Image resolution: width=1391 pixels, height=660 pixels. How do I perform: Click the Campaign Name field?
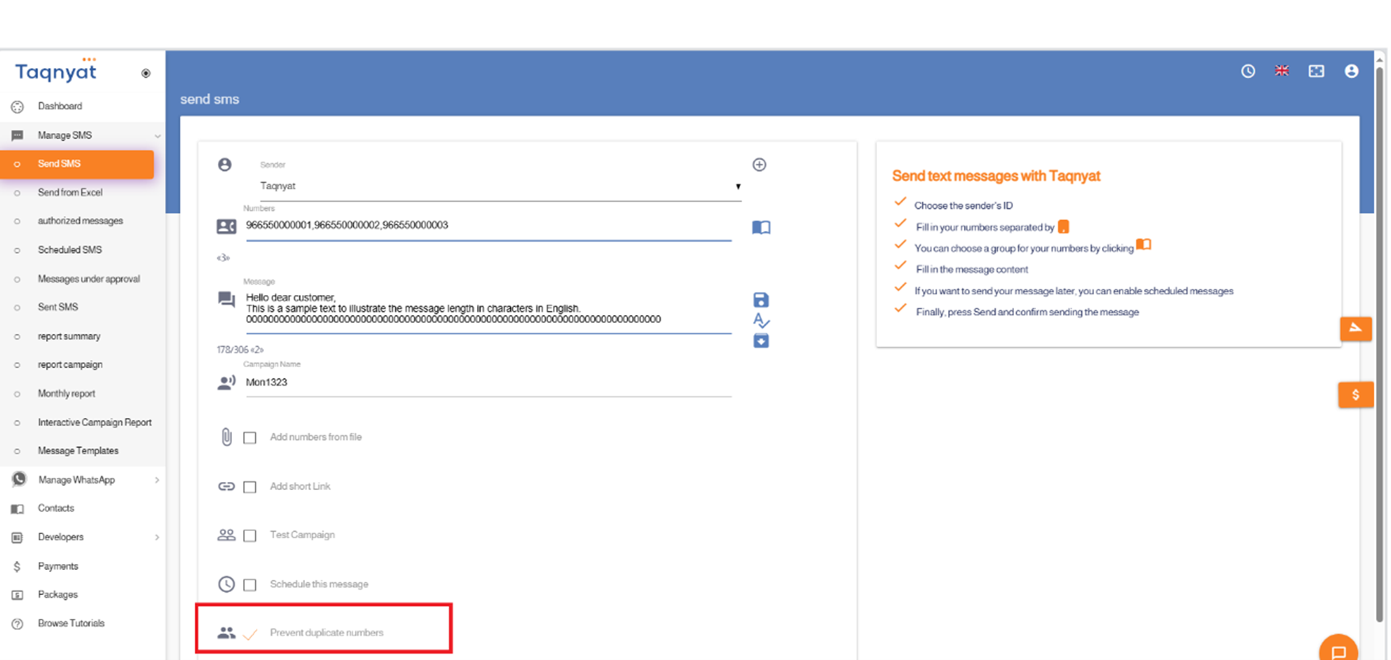[488, 383]
